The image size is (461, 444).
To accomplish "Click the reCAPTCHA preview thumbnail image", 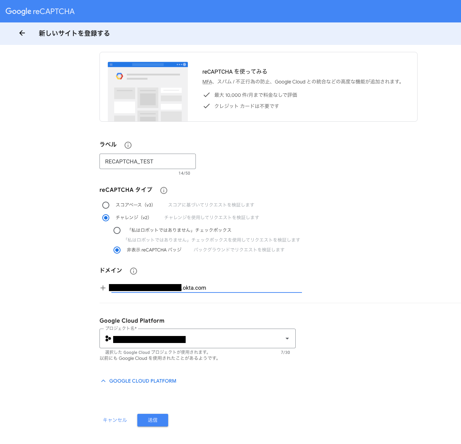I will coord(147,91).
